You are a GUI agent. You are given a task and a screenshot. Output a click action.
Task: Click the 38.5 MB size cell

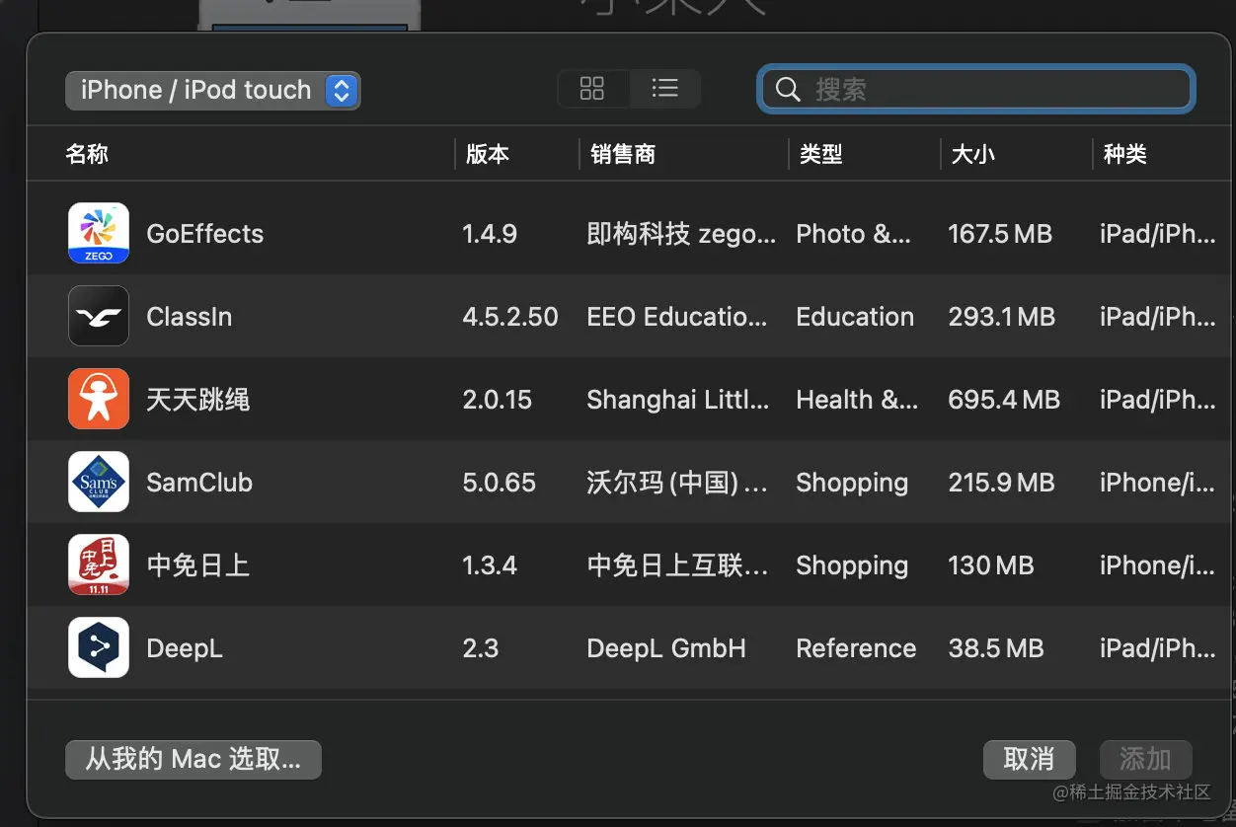pos(996,648)
